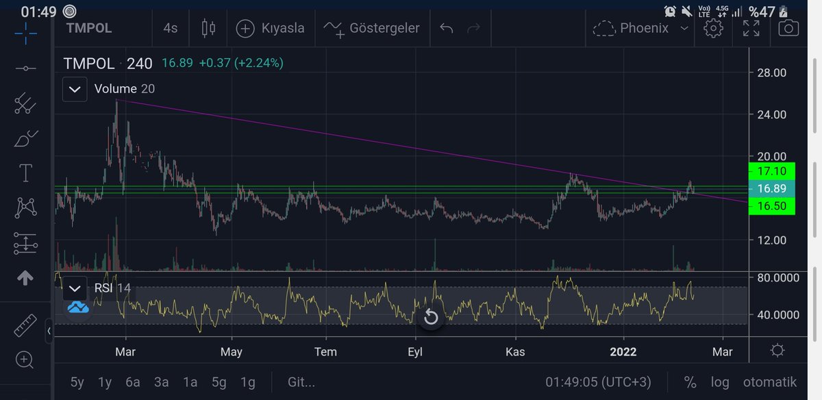Viewport: 822px width, 400px height.
Task: Click the 16.89 current price label
Action: coord(772,188)
